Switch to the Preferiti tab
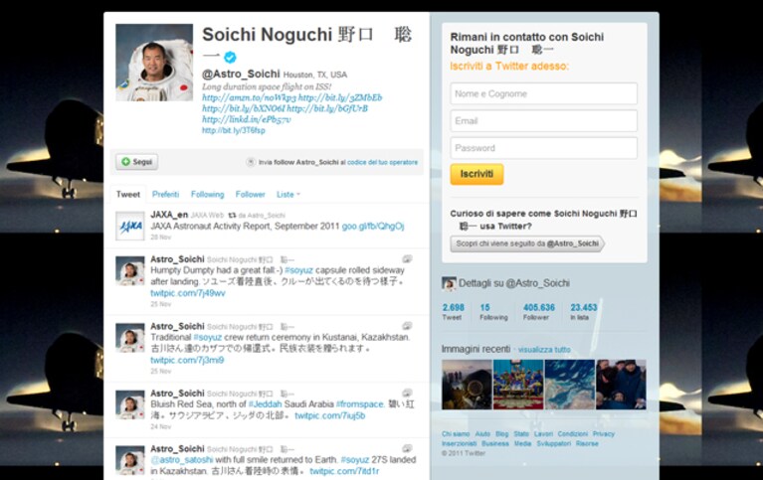Image resolution: width=763 pixels, height=480 pixels. point(165,194)
